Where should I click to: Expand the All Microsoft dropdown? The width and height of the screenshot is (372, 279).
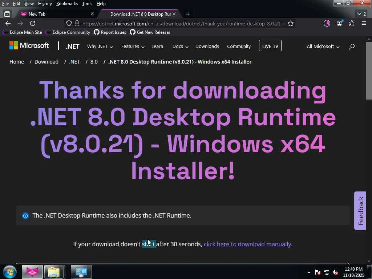(323, 46)
